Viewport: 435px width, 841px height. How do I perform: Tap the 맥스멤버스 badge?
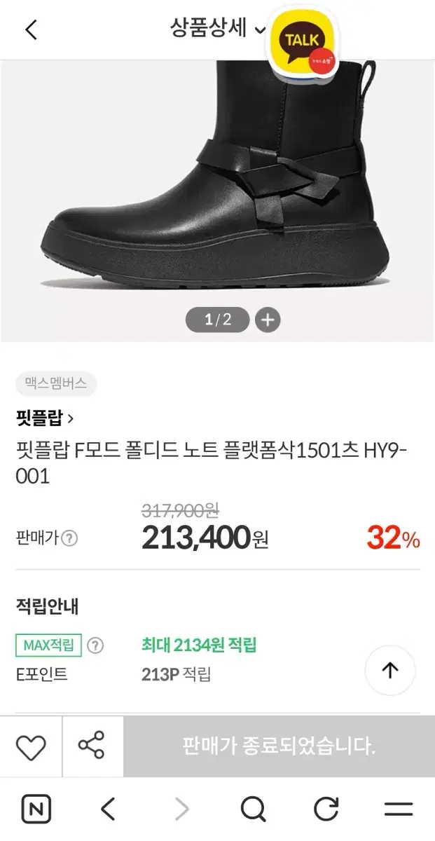click(55, 384)
